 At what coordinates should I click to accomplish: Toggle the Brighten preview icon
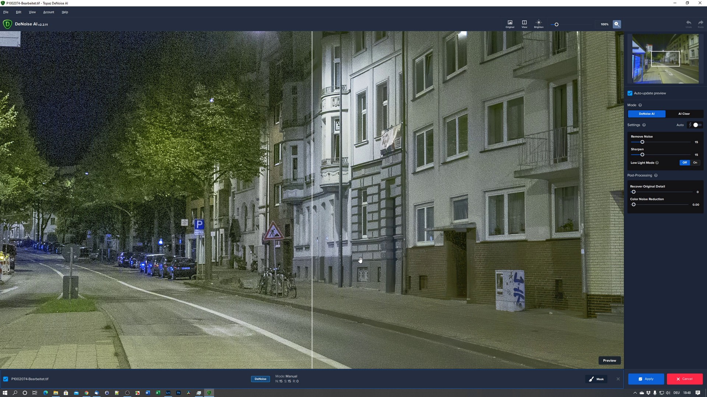539,24
